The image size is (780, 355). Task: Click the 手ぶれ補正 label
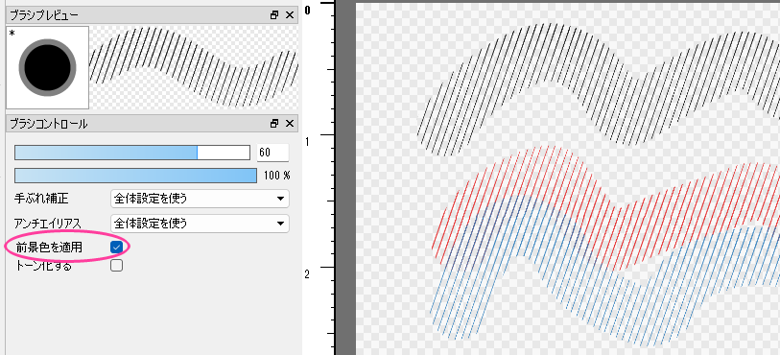pyautogui.click(x=42, y=199)
